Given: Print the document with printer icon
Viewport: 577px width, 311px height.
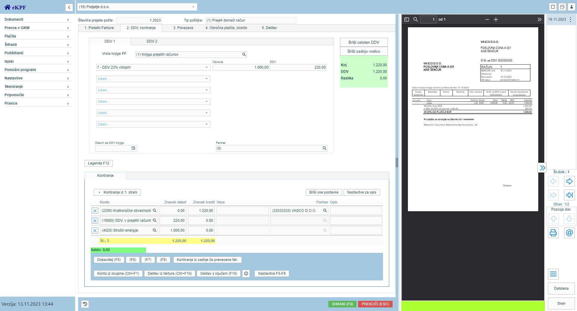Looking at the screenshot, I should pyautogui.click(x=553, y=233).
